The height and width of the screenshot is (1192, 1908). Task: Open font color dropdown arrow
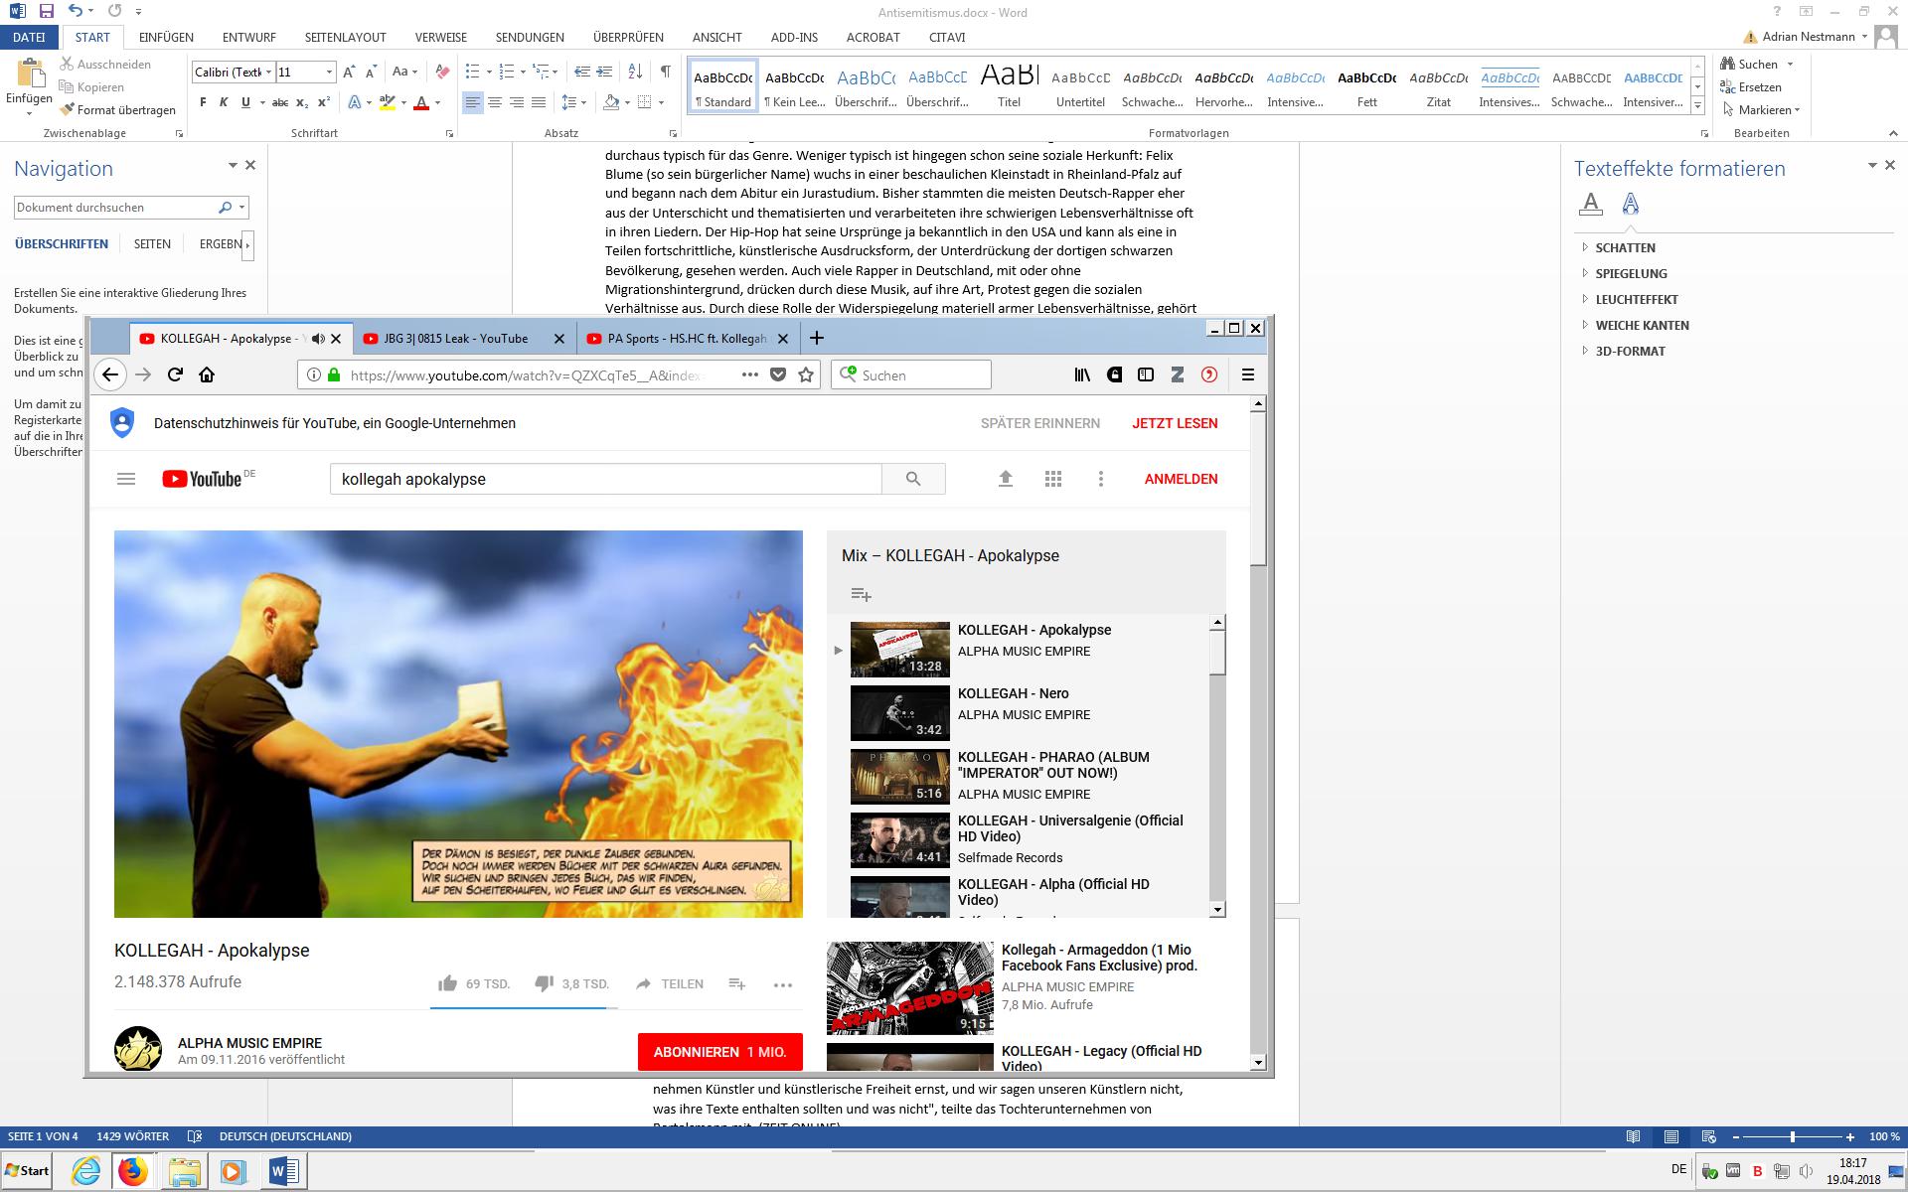[438, 102]
